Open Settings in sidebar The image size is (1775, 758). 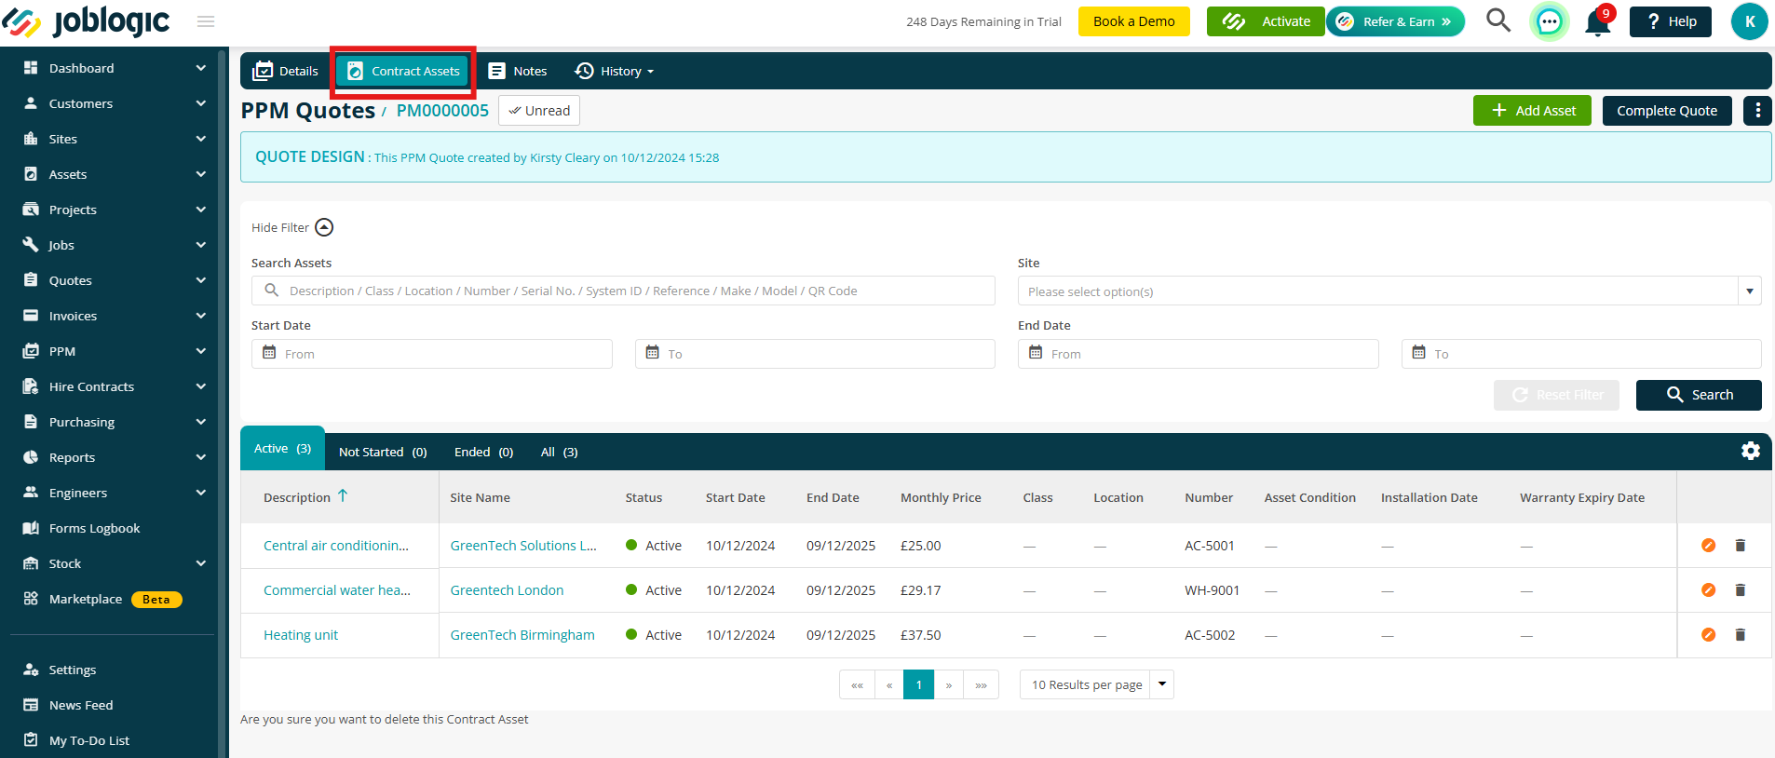73,670
